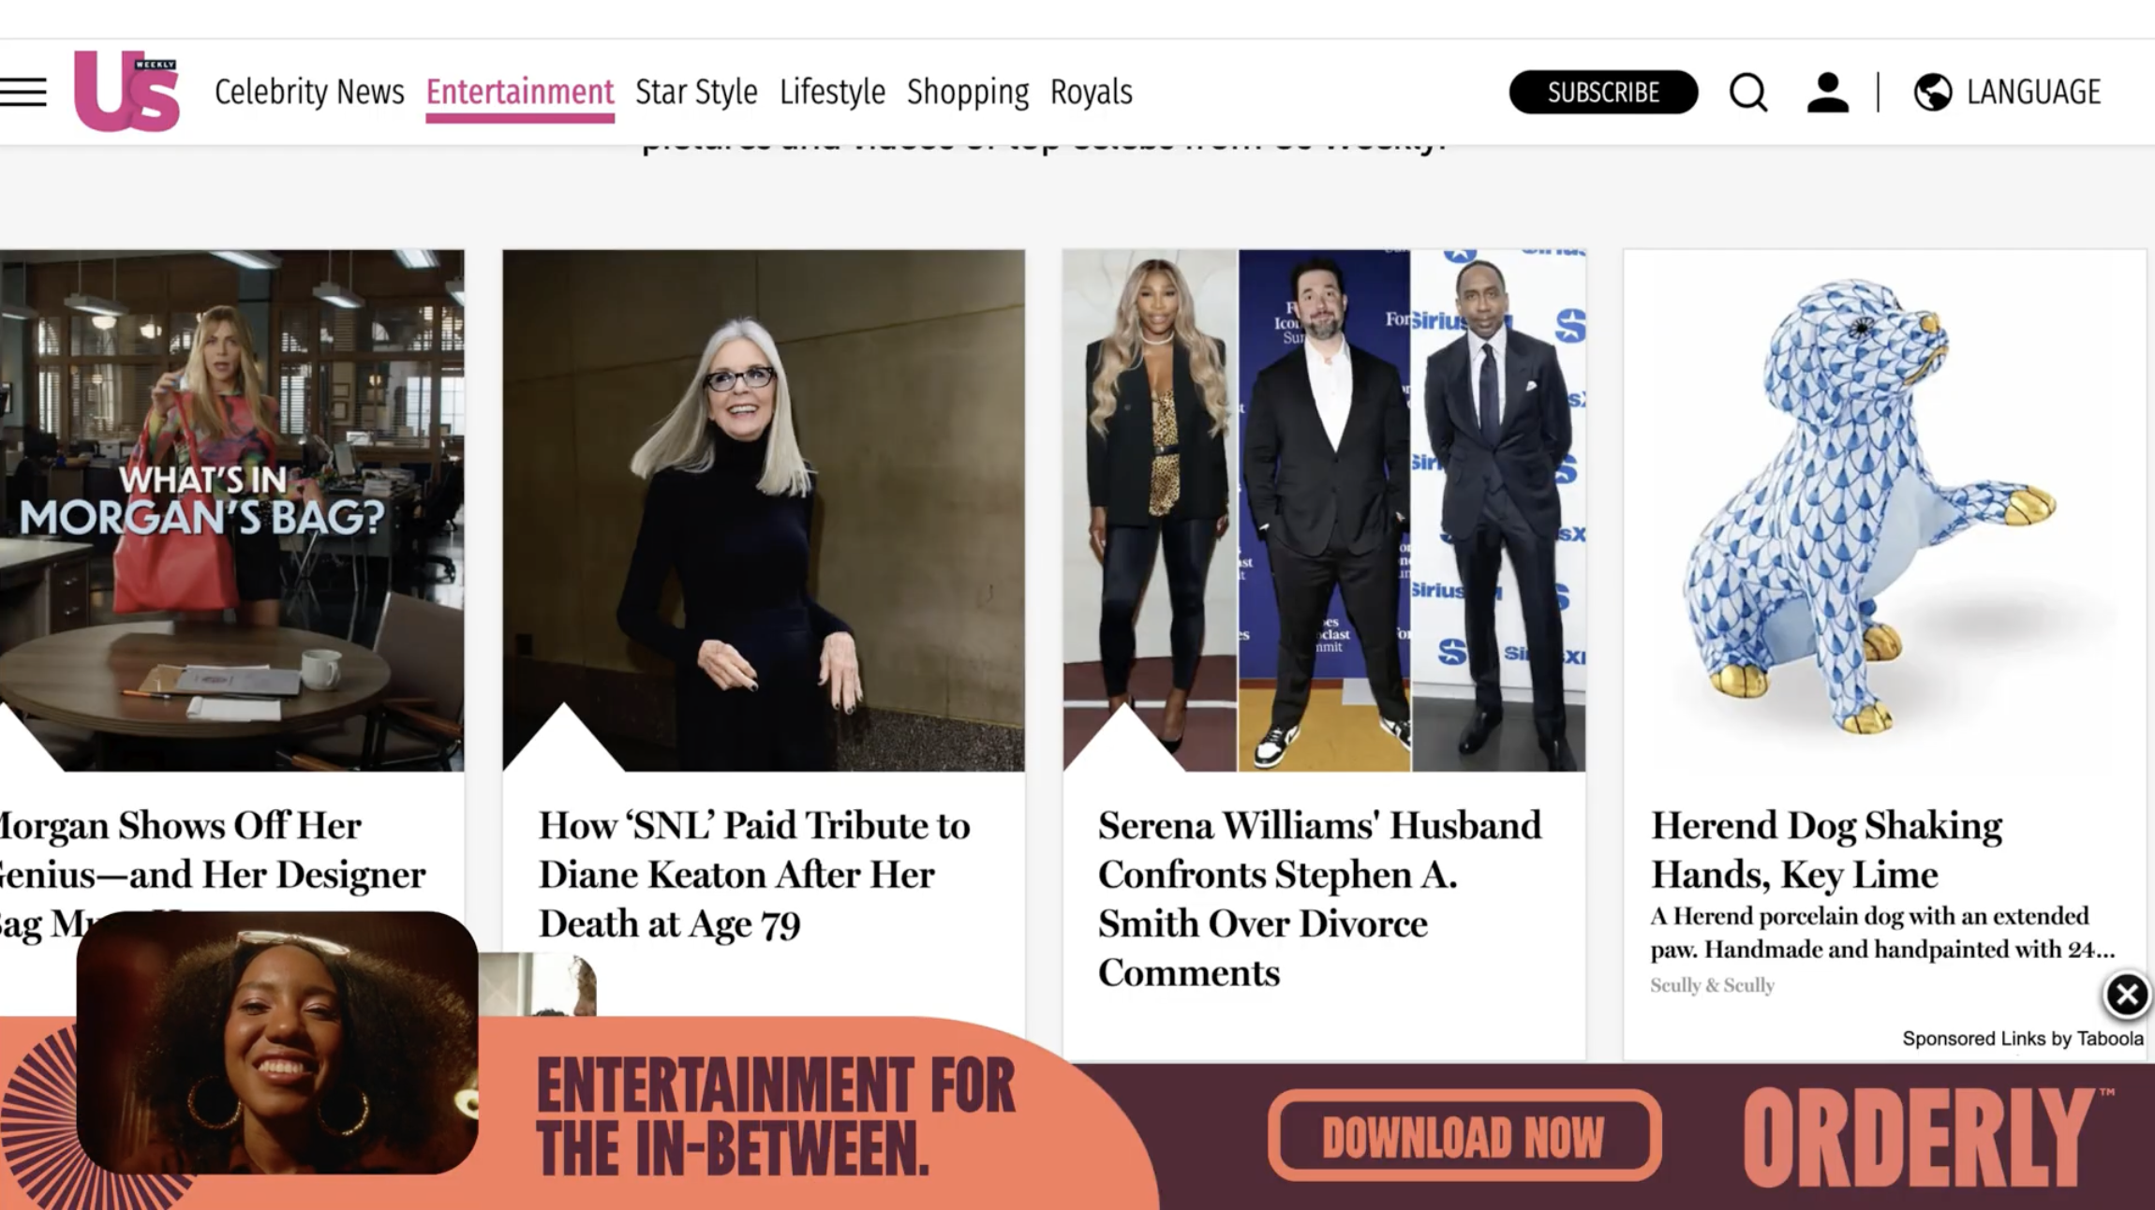Navigate to the Shopping section

(968, 92)
